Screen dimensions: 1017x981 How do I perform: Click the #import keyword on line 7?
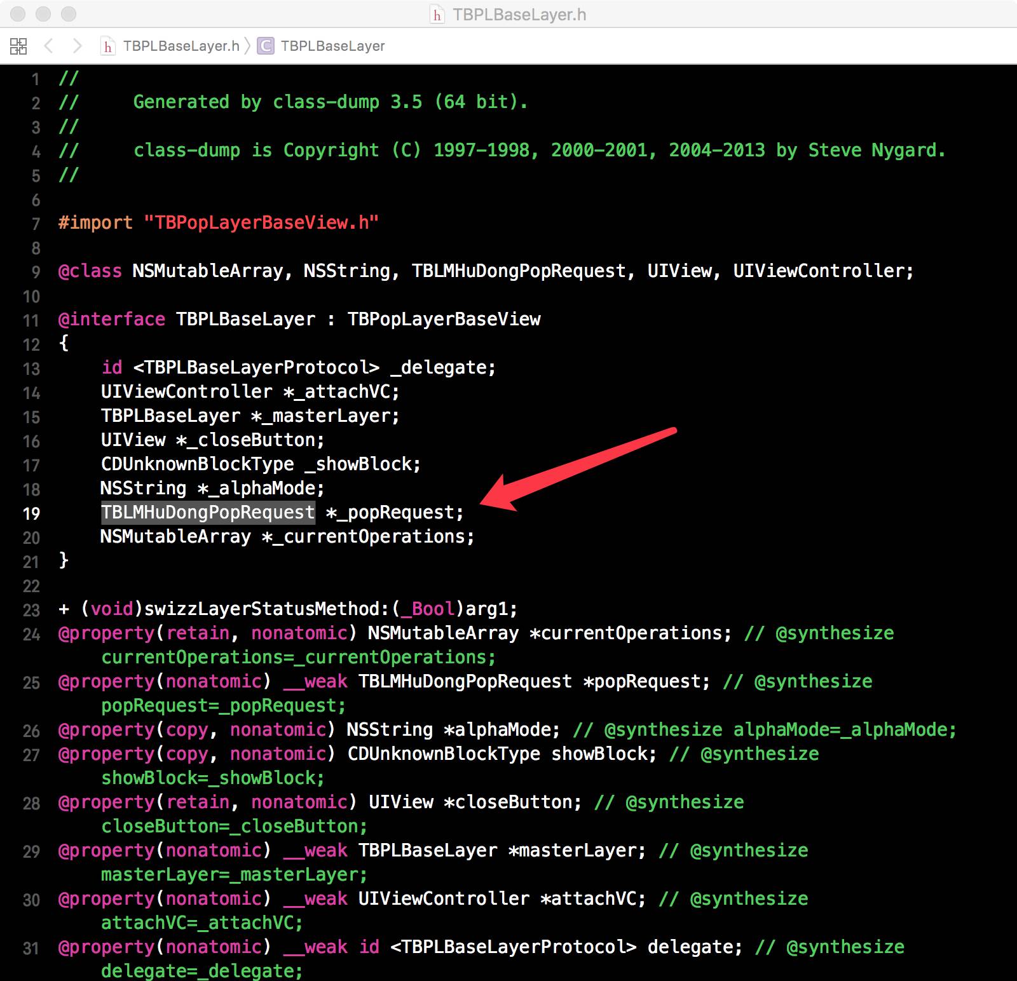pos(95,222)
